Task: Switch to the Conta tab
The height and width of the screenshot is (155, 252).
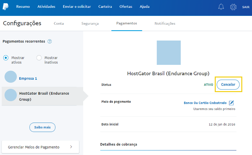Action: tap(59, 23)
